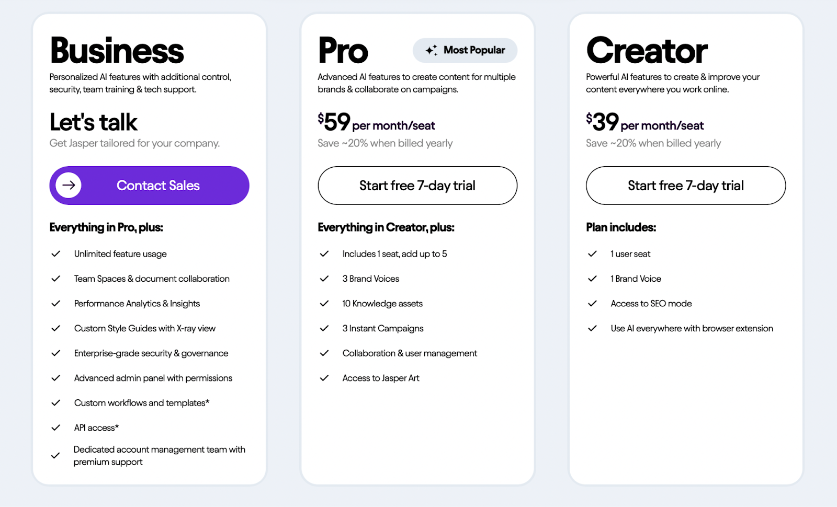Click checkmark next to Access to SEO mode

(x=592, y=303)
